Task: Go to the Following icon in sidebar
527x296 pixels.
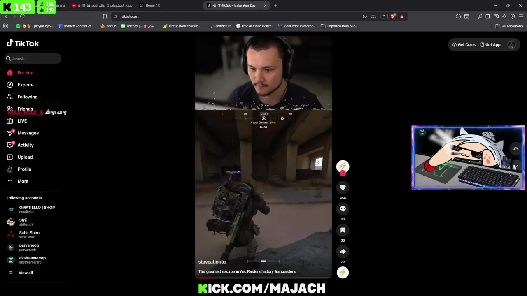Action: (x=10, y=97)
